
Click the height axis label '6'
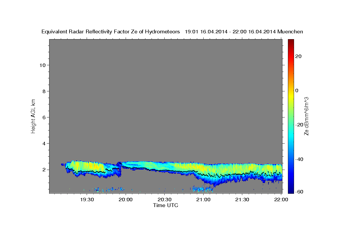pyautogui.click(x=44, y=117)
